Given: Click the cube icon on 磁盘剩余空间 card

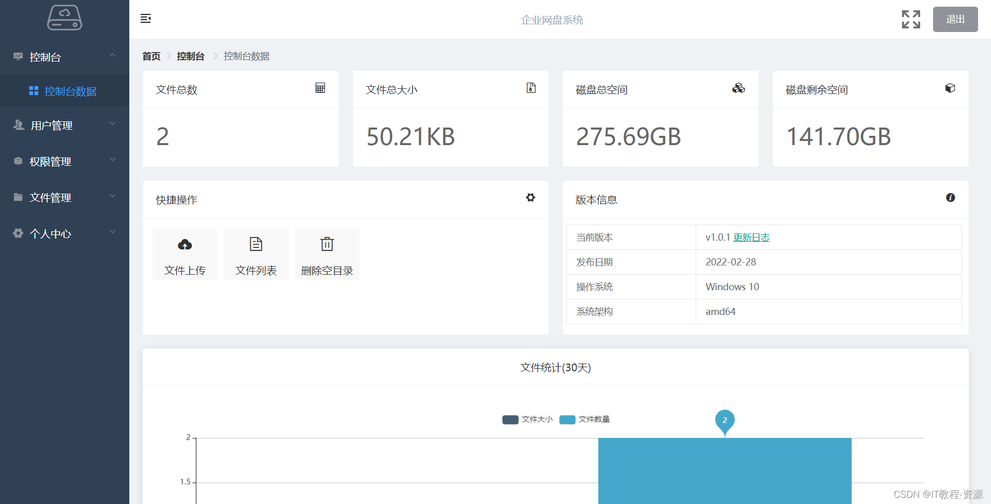Looking at the screenshot, I should click(x=950, y=88).
